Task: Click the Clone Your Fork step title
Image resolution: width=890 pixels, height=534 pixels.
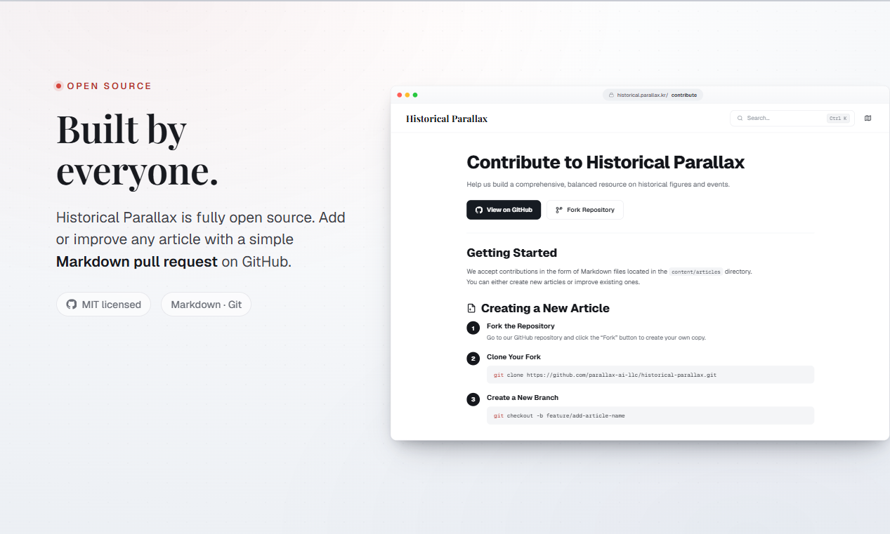Action: pos(513,357)
